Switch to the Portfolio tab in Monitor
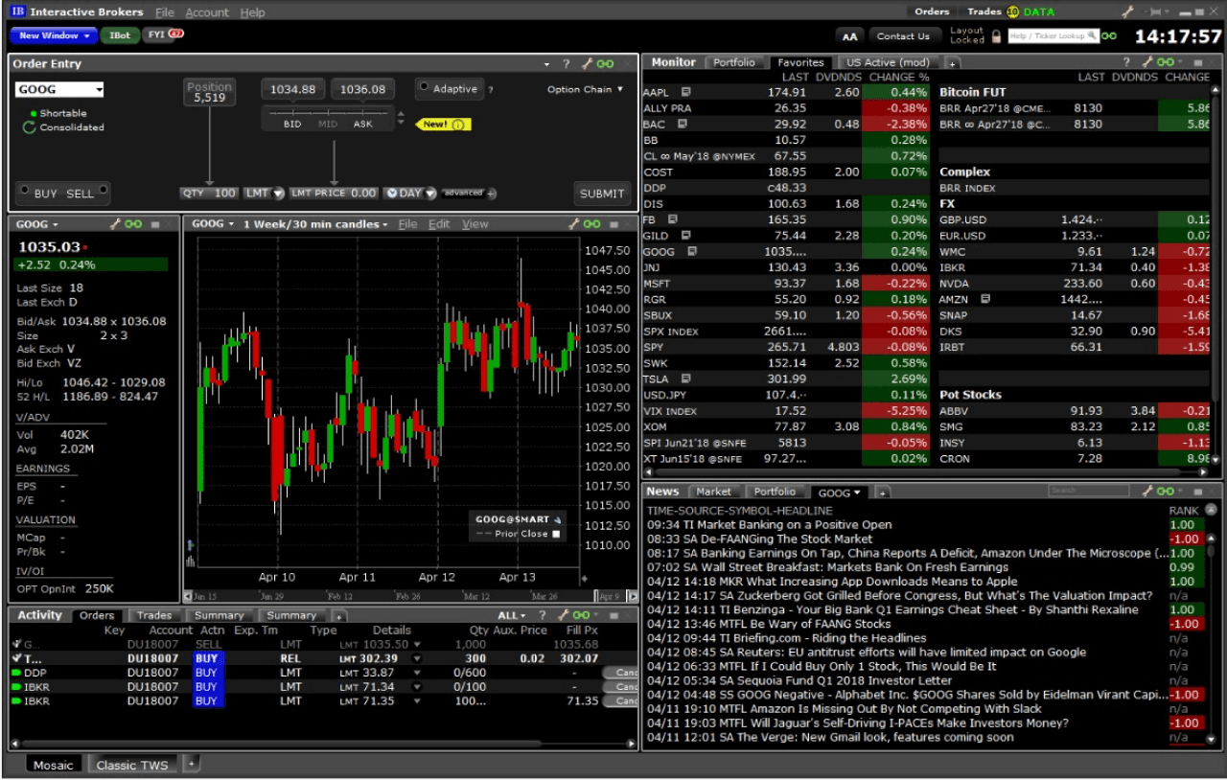Image resolution: width=1227 pixels, height=780 pixels. tap(735, 62)
